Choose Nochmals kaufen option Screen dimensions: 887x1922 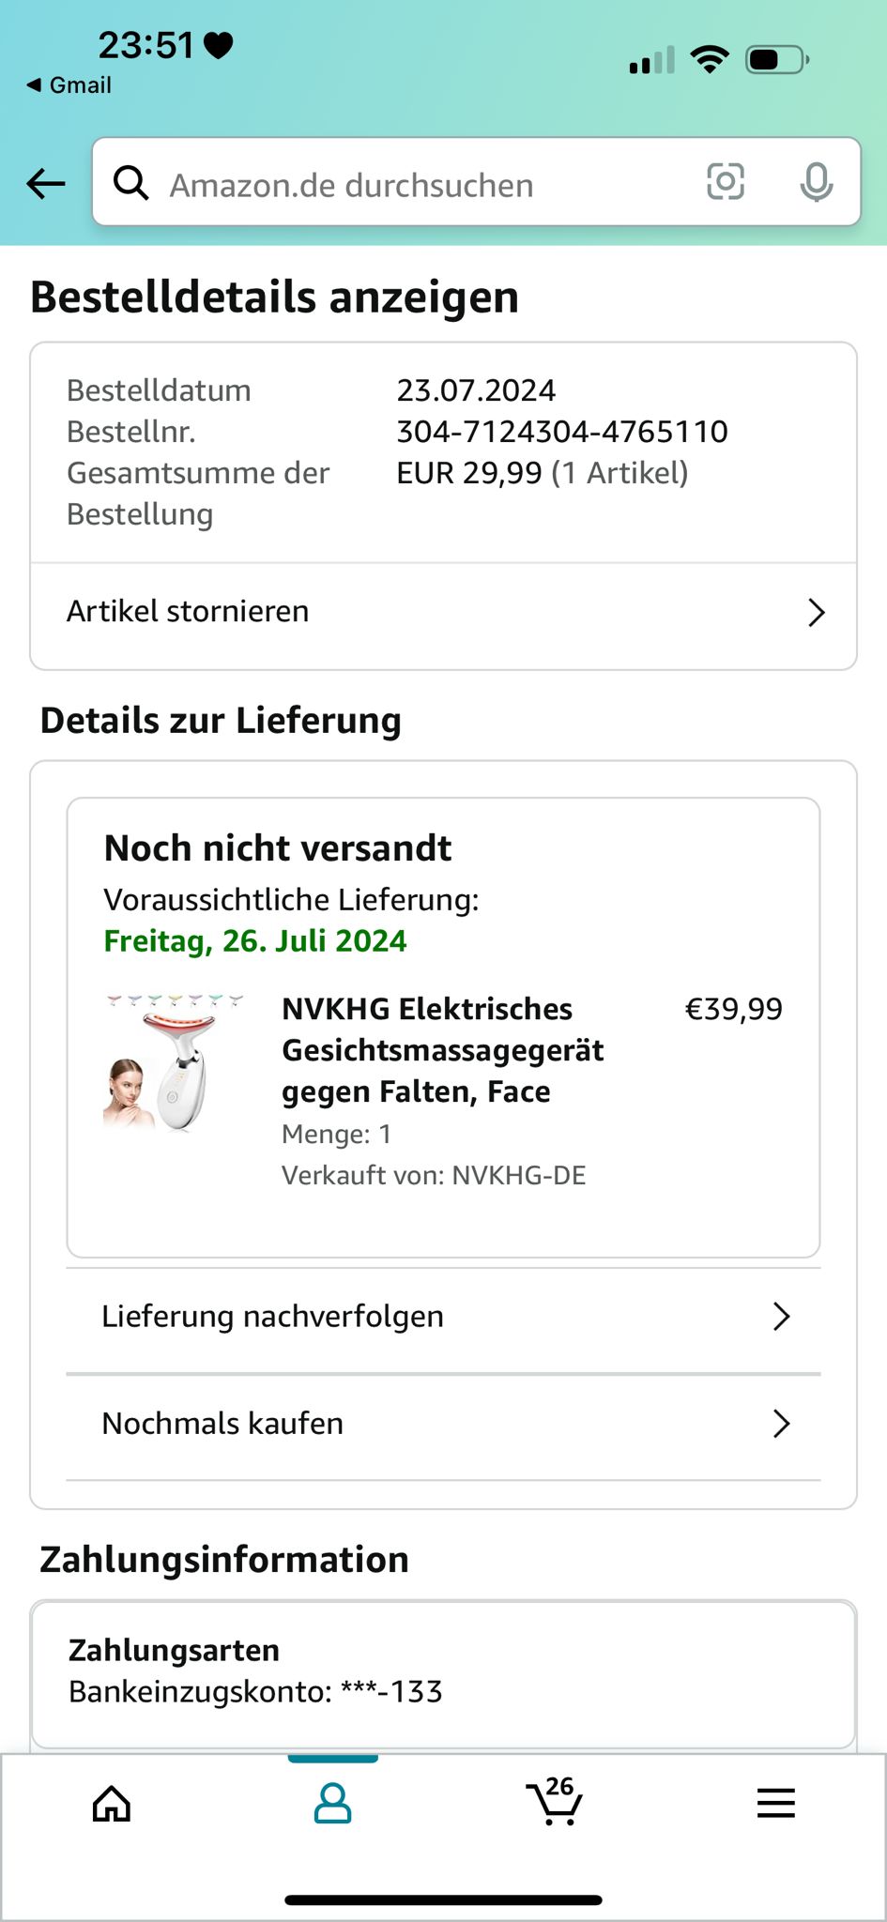pos(443,1424)
